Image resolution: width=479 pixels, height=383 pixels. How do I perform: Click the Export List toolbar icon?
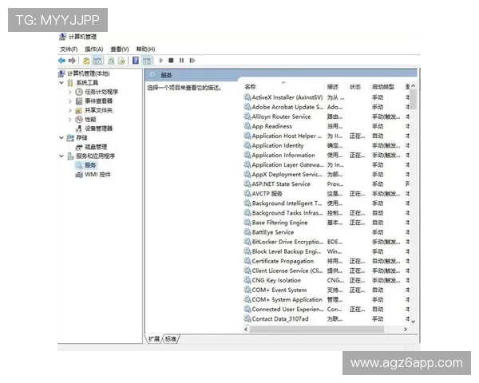[122, 60]
